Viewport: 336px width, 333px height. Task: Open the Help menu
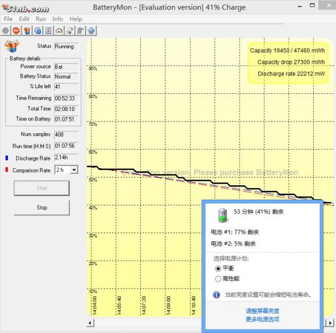(x=76, y=19)
